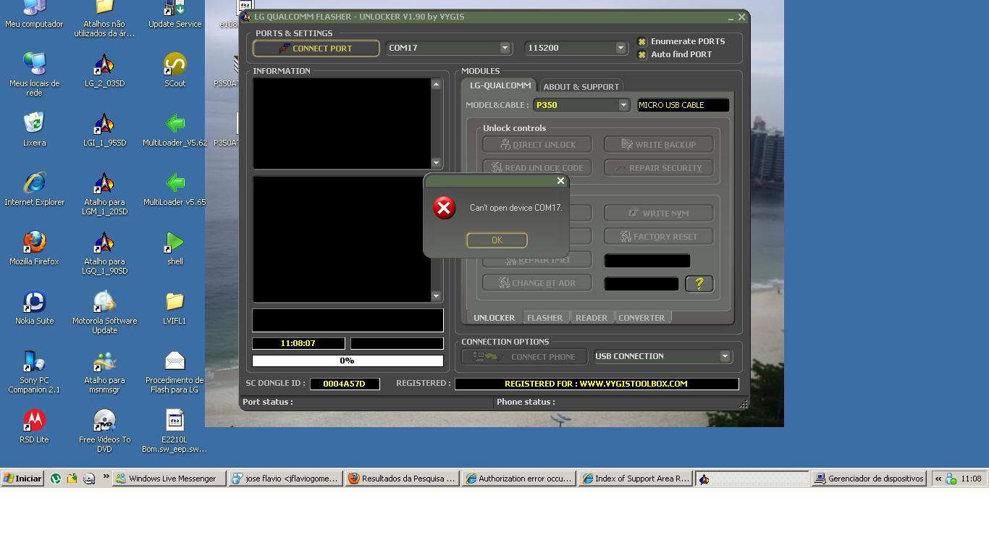The image size is (989, 556).
Task: Open LGI_1_95SD desktop shortcut
Action: point(104,129)
